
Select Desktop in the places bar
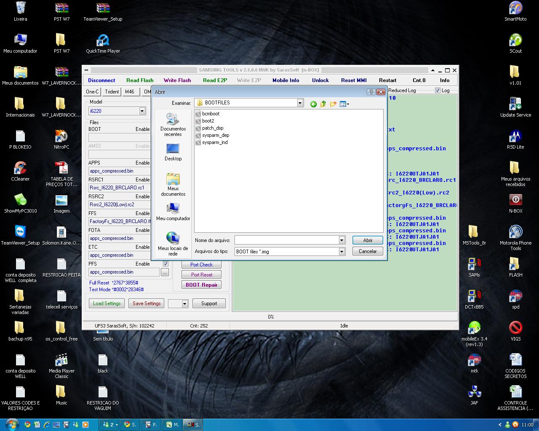click(173, 152)
